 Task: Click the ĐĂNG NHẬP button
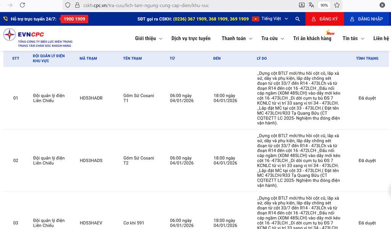[x=367, y=19]
